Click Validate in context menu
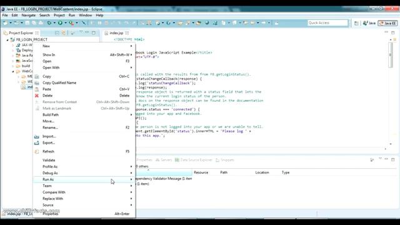 click(x=84, y=160)
